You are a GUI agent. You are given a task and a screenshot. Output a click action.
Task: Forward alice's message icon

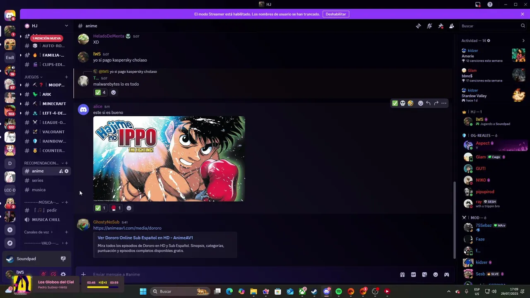pos(436,103)
